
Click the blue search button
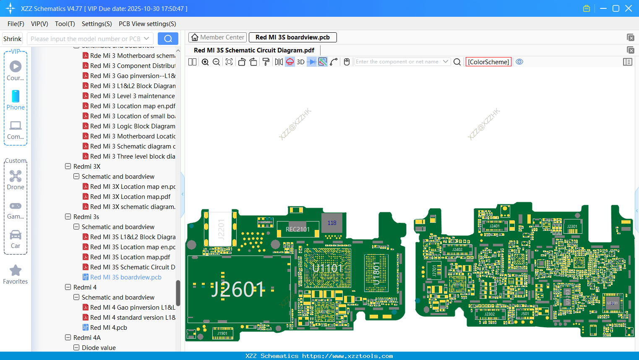(168, 39)
